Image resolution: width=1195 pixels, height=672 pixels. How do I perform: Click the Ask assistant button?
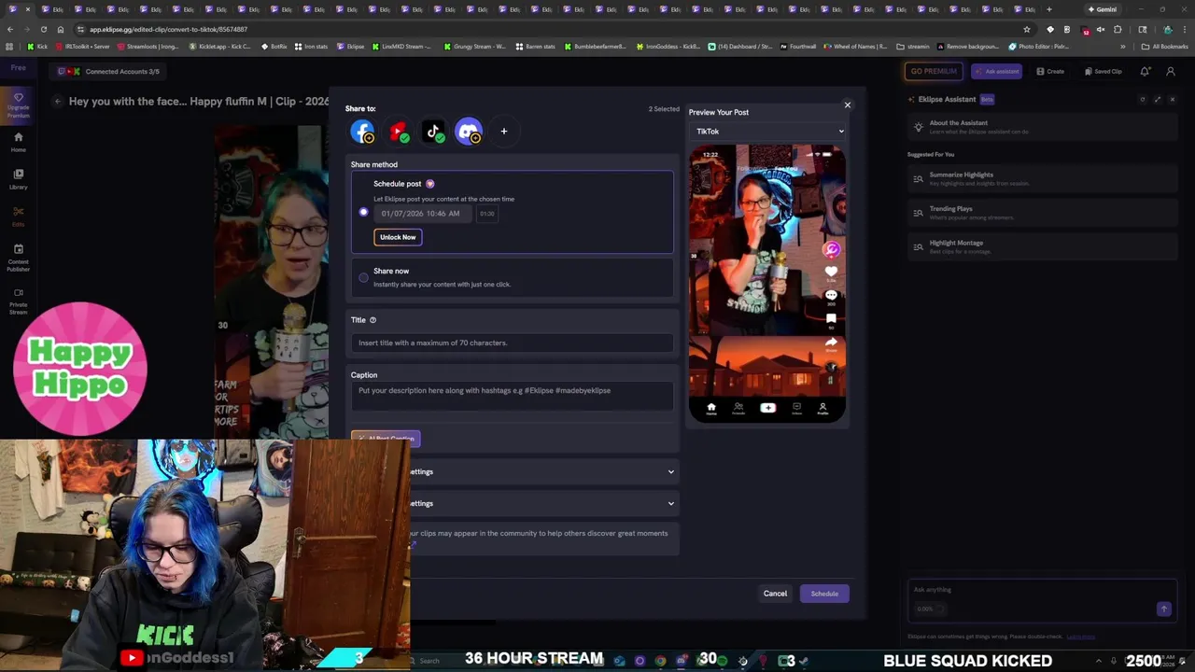pyautogui.click(x=996, y=72)
